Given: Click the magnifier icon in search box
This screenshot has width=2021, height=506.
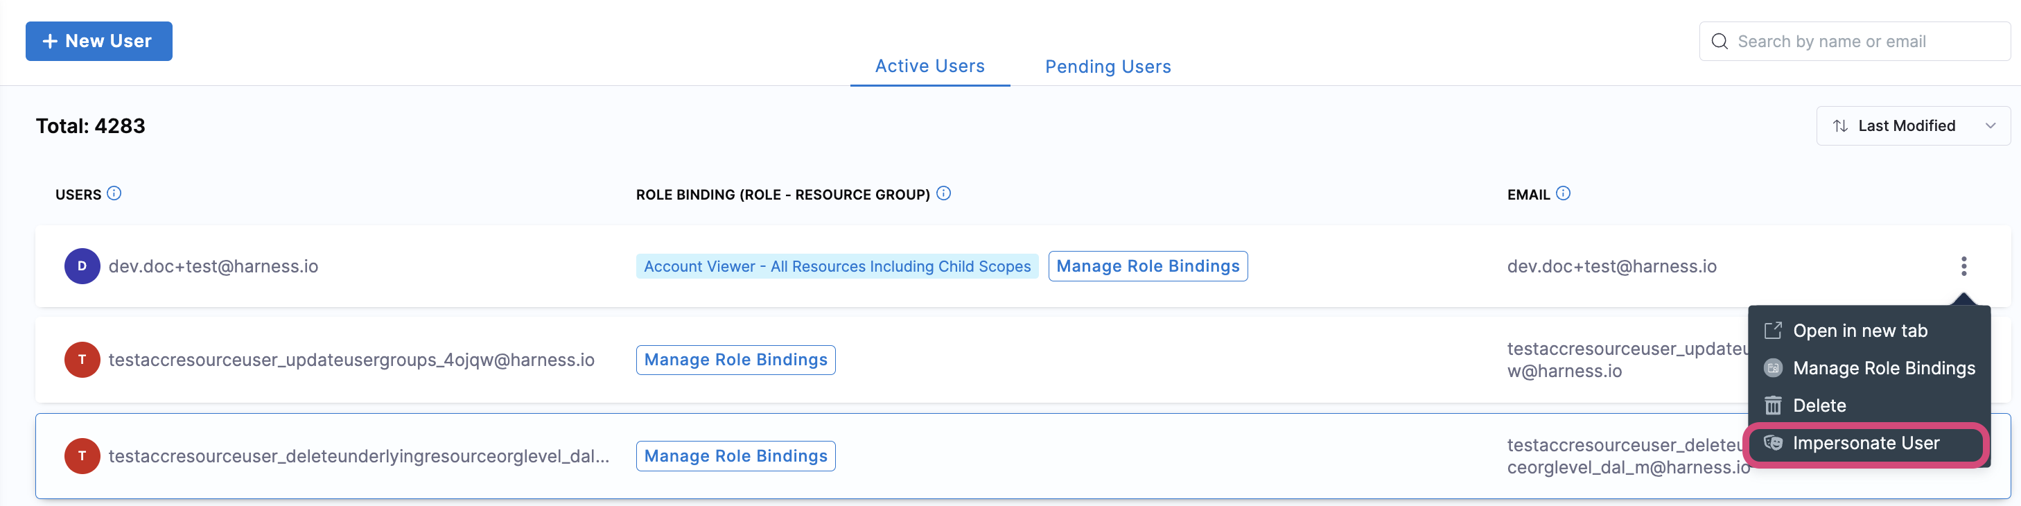Looking at the screenshot, I should coord(1719,42).
